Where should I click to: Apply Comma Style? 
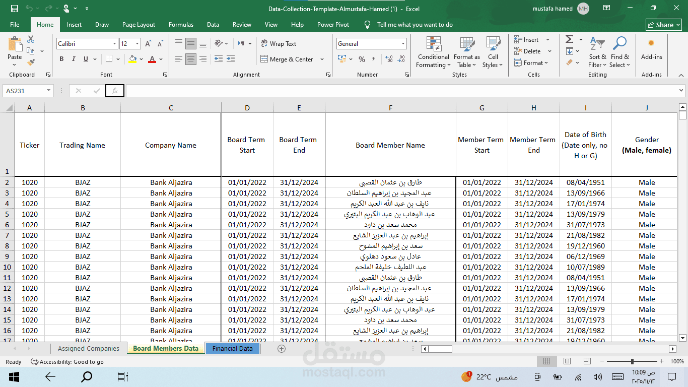[x=375, y=59]
